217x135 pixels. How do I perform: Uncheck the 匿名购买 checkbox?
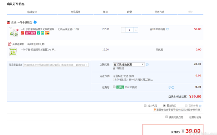(164, 106)
